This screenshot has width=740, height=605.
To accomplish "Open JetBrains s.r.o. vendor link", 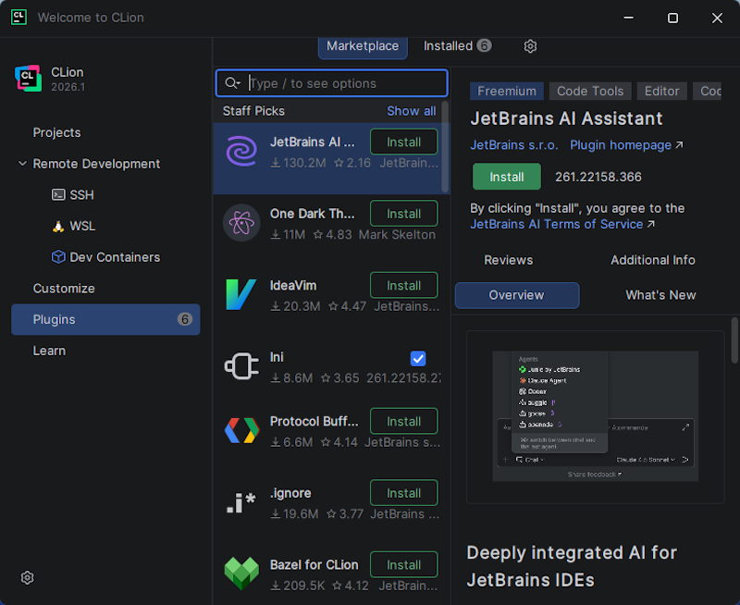I will 514,145.
